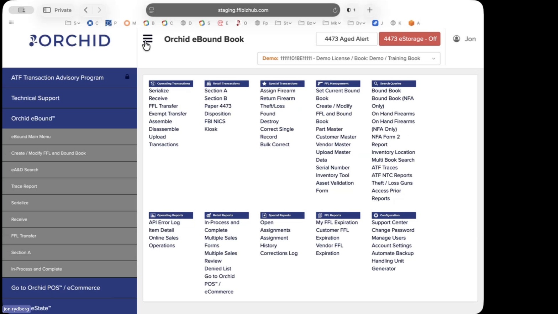Click the lock icon on ATF Transaction Advisory Program

tap(127, 77)
